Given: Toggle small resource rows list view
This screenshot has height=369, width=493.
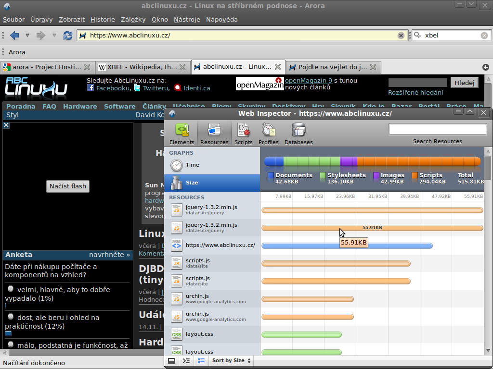Looking at the screenshot, I should pyautogui.click(x=201, y=360).
